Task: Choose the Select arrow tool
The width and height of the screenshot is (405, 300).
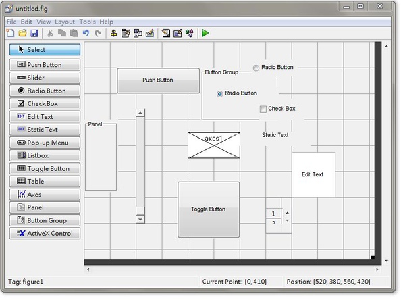Action: (45, 49)
